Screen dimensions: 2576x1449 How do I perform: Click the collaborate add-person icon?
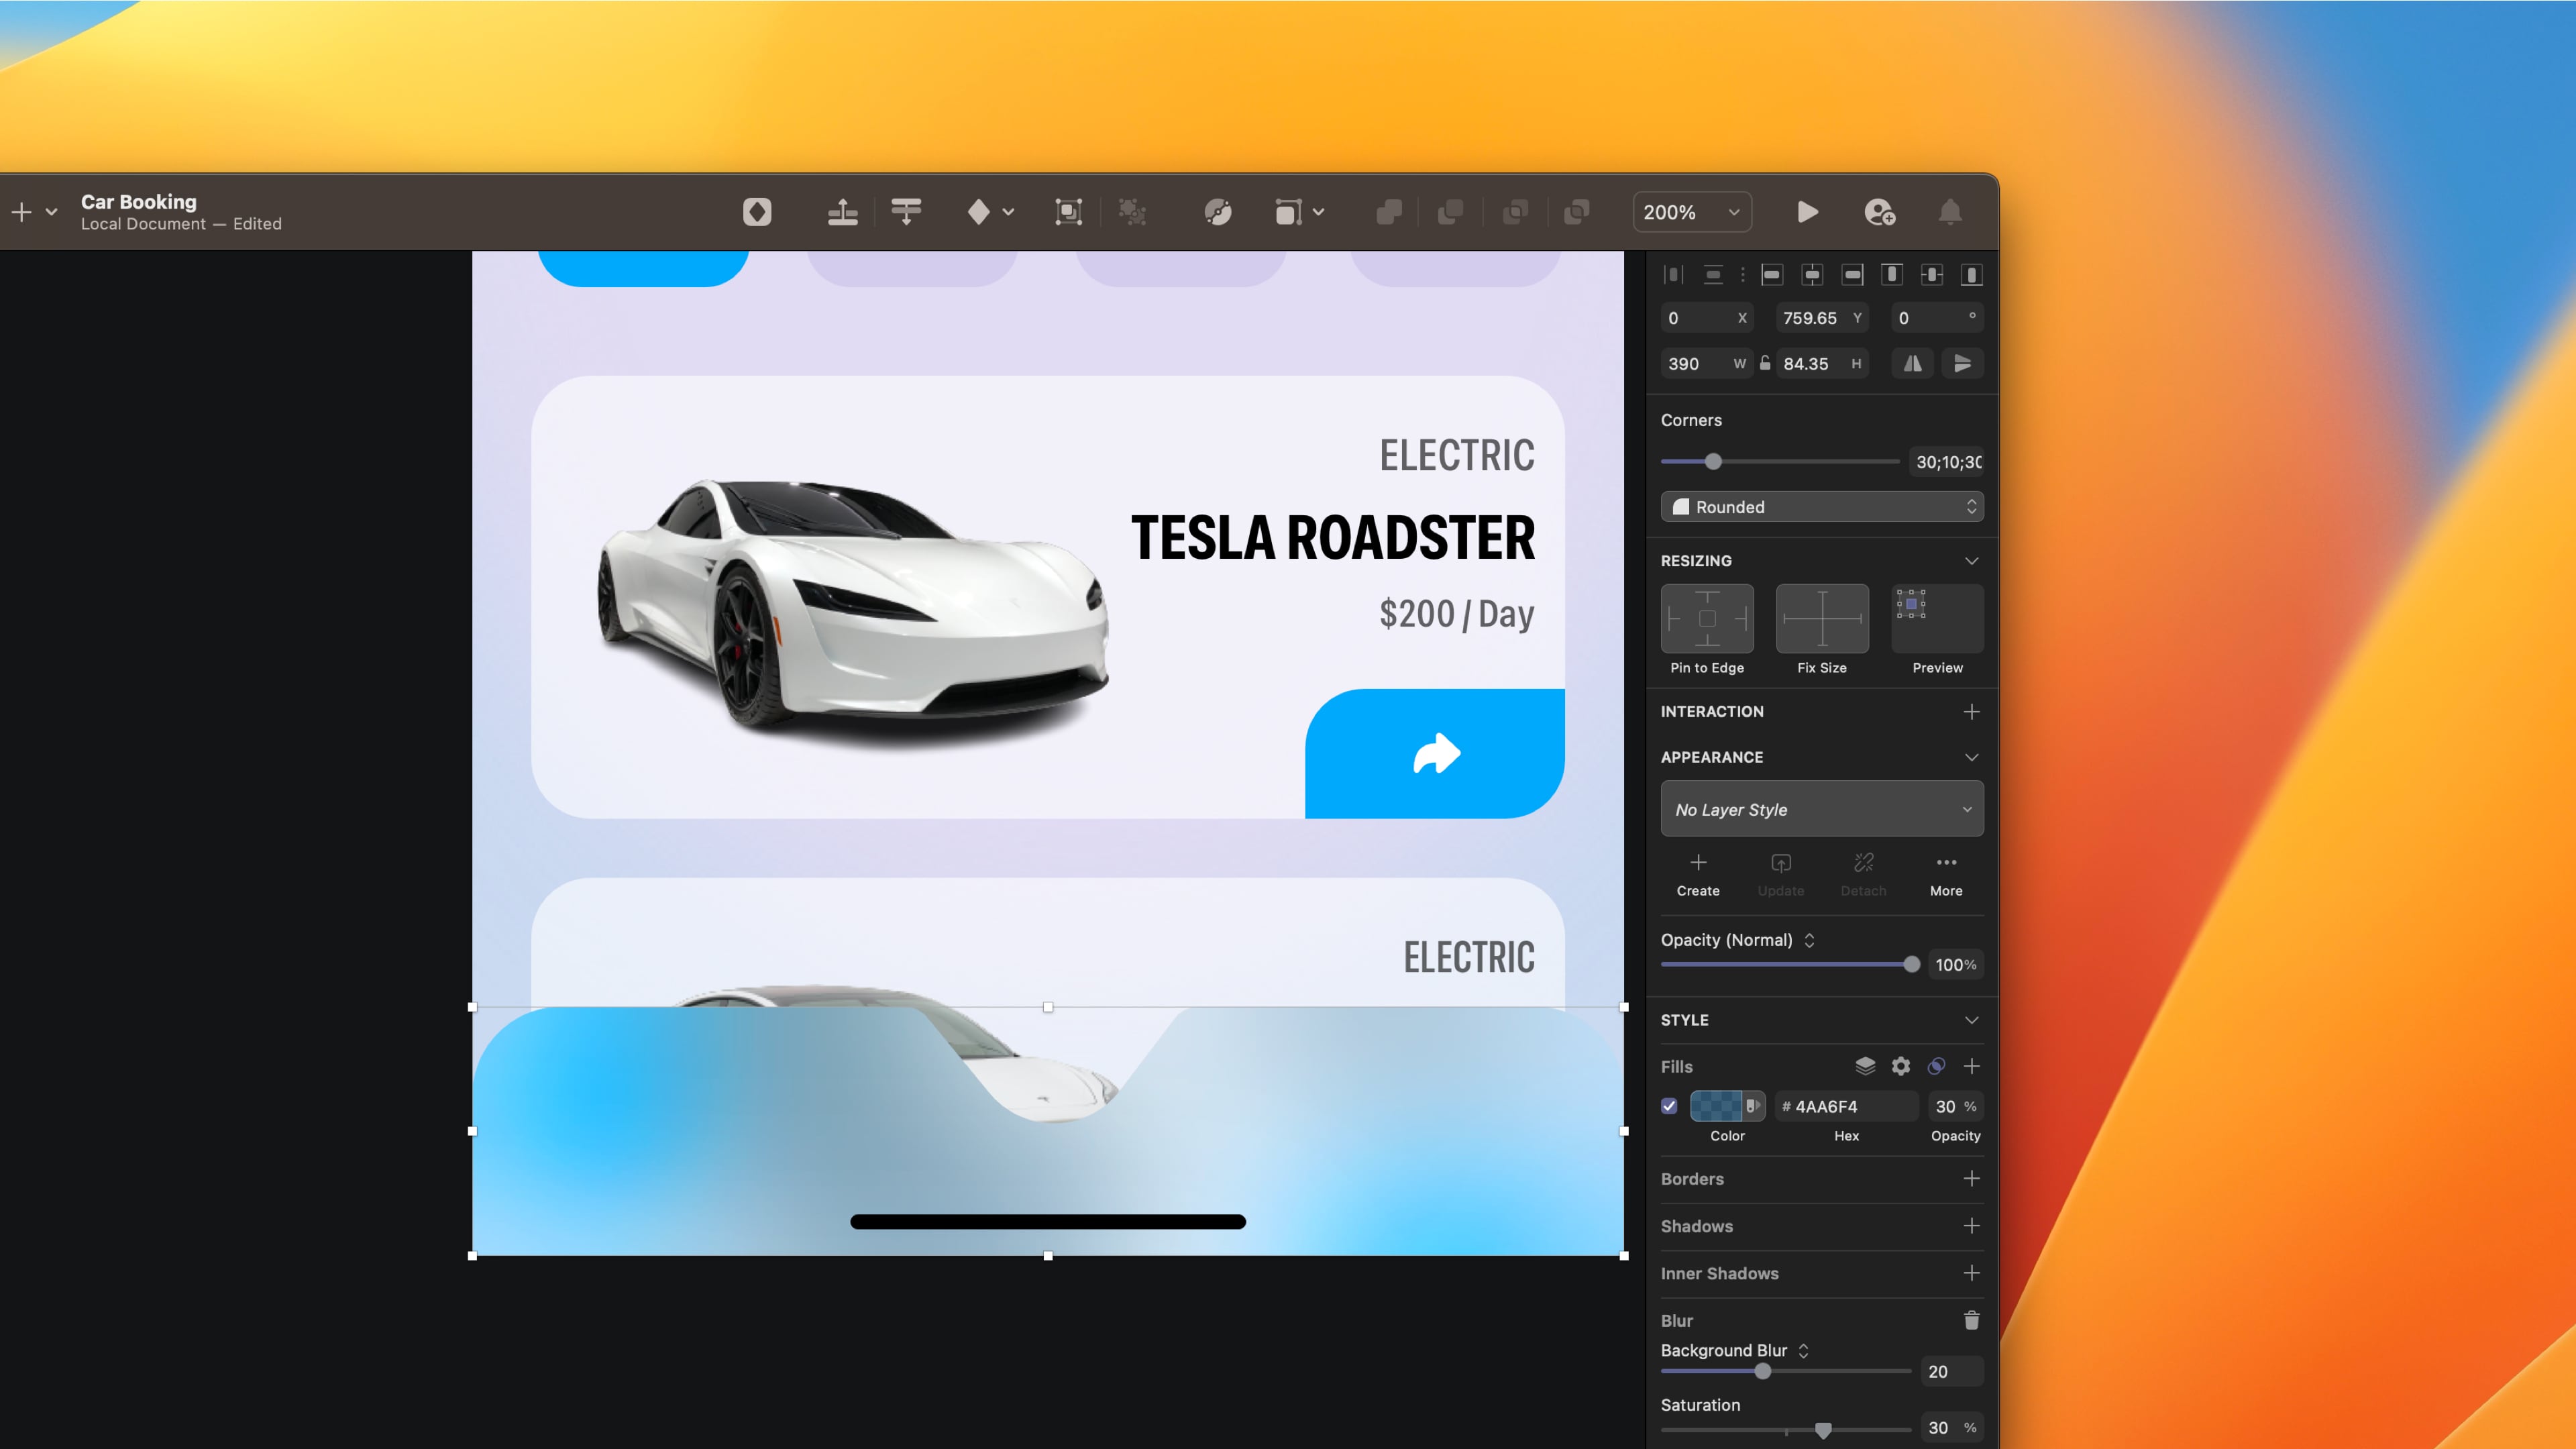1879,212
